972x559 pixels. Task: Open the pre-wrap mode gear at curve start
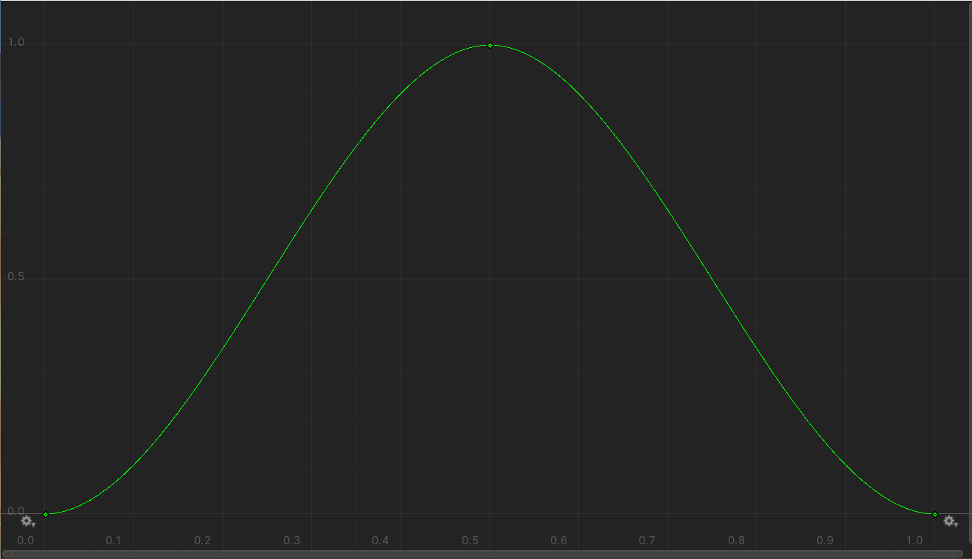click(27, 521)
